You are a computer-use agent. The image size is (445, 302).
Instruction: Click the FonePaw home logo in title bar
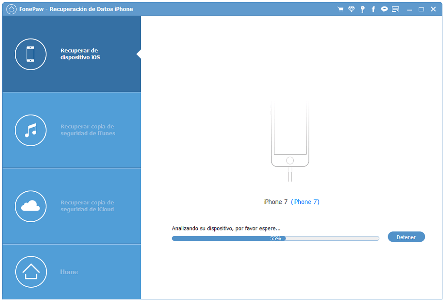point(11,9)
